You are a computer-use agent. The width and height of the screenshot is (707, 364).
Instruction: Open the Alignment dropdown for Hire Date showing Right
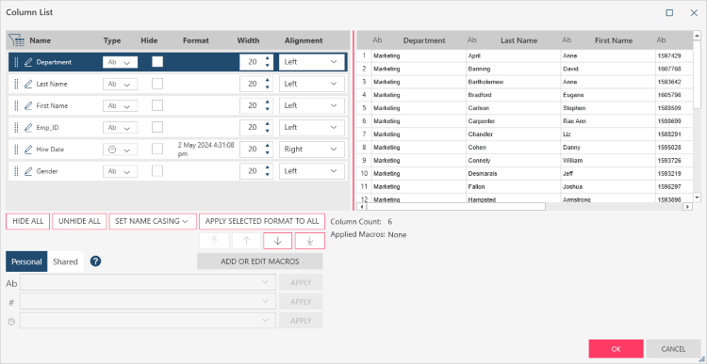click(x=312, y=149)
